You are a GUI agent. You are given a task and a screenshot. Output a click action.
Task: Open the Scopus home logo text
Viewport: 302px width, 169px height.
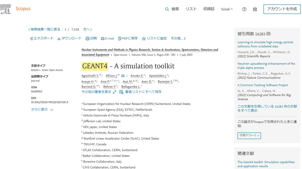23,9
